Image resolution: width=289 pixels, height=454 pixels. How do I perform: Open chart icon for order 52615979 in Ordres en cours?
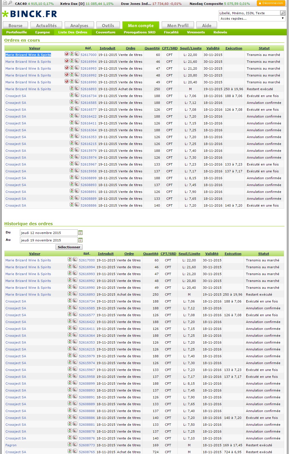(77, 150)
